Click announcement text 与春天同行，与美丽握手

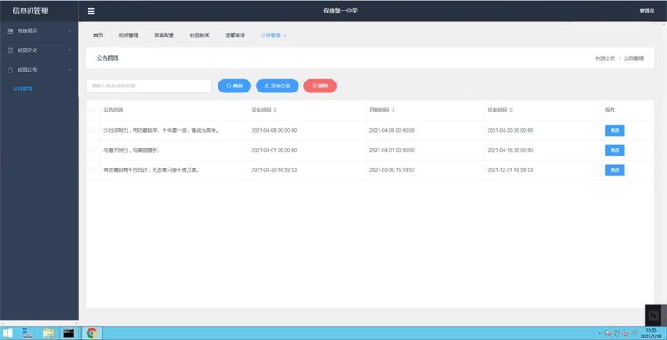132,150
